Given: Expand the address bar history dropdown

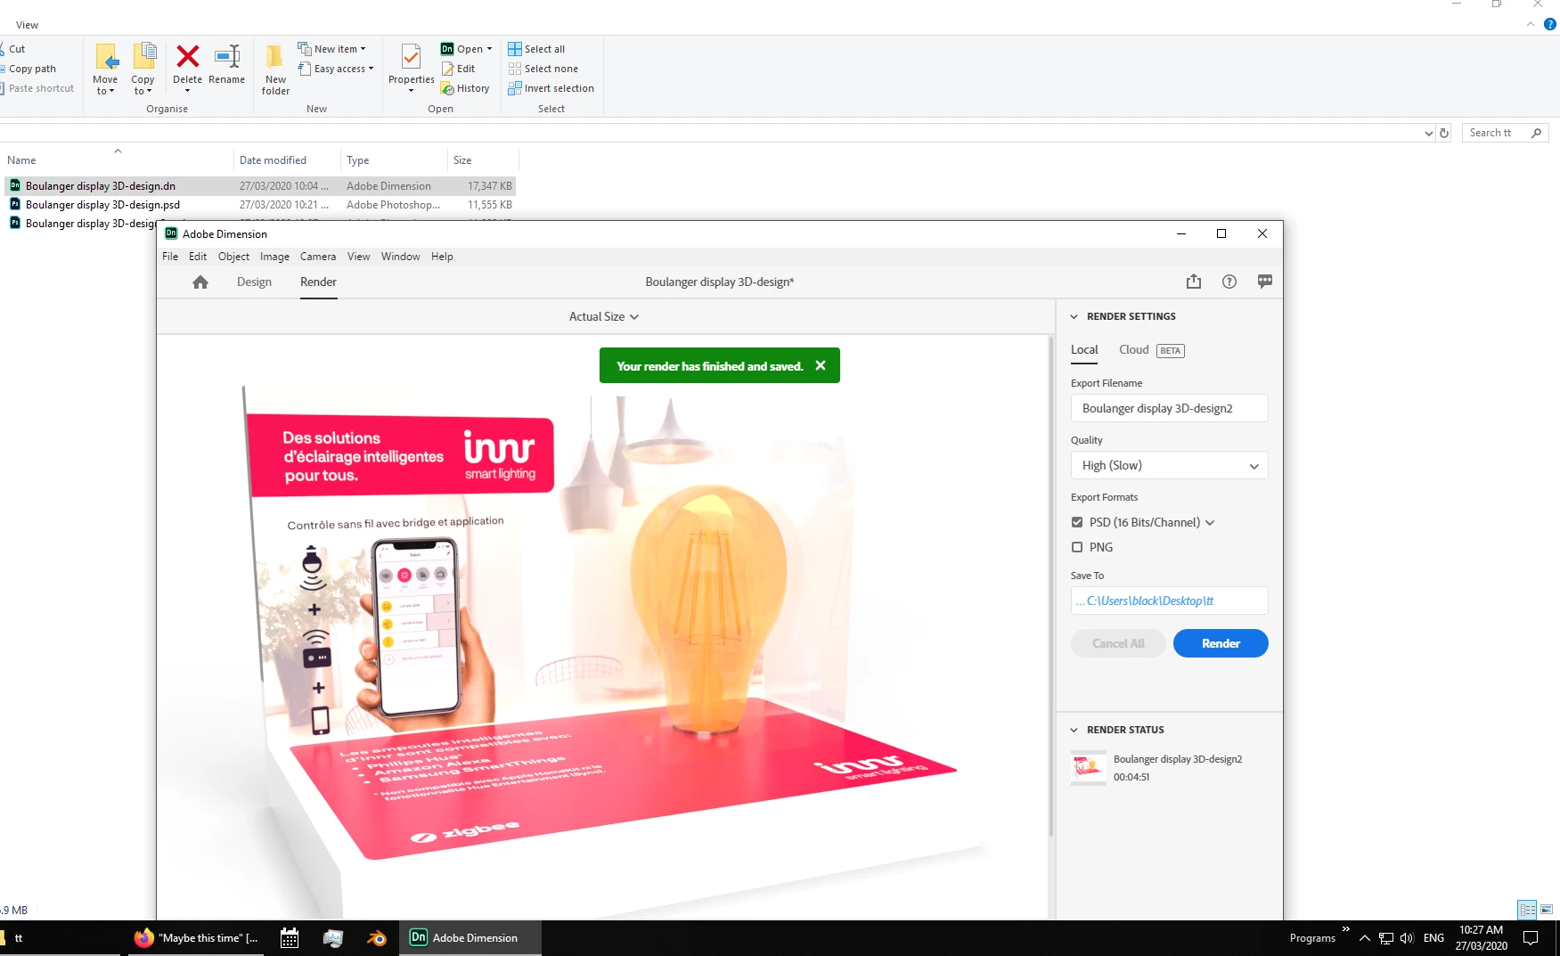Looking at the screenshot, I should [1429, 133].
